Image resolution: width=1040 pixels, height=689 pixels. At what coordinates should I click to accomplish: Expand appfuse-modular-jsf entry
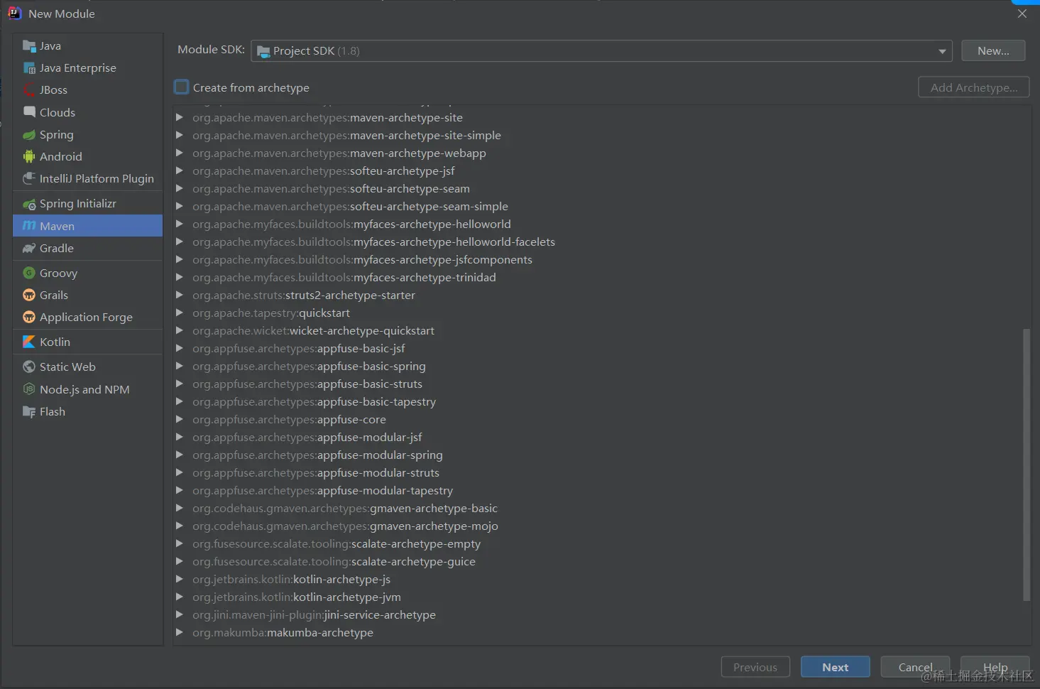point(180,437)
